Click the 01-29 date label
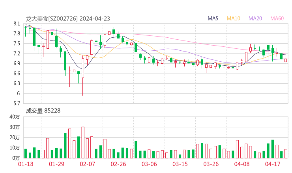This screenshot has width=292, height=173. tap(56, 164)
